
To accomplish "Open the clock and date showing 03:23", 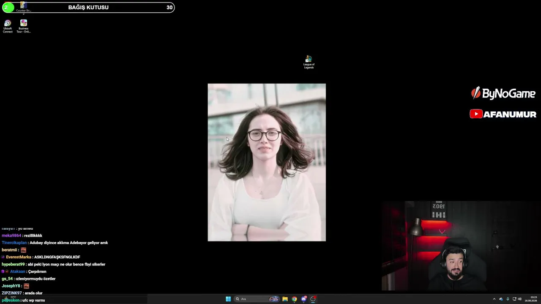I will [531, 299].
